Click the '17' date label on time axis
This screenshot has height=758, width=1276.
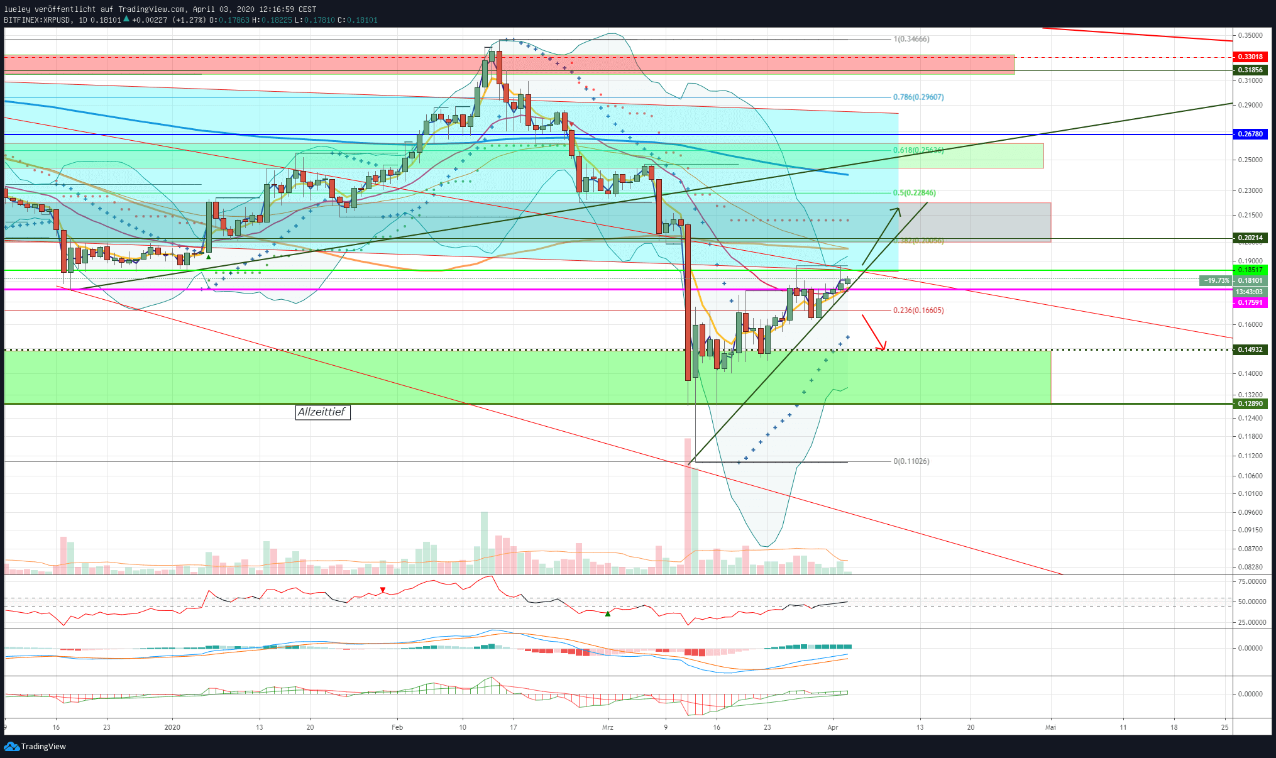(514, 727)
